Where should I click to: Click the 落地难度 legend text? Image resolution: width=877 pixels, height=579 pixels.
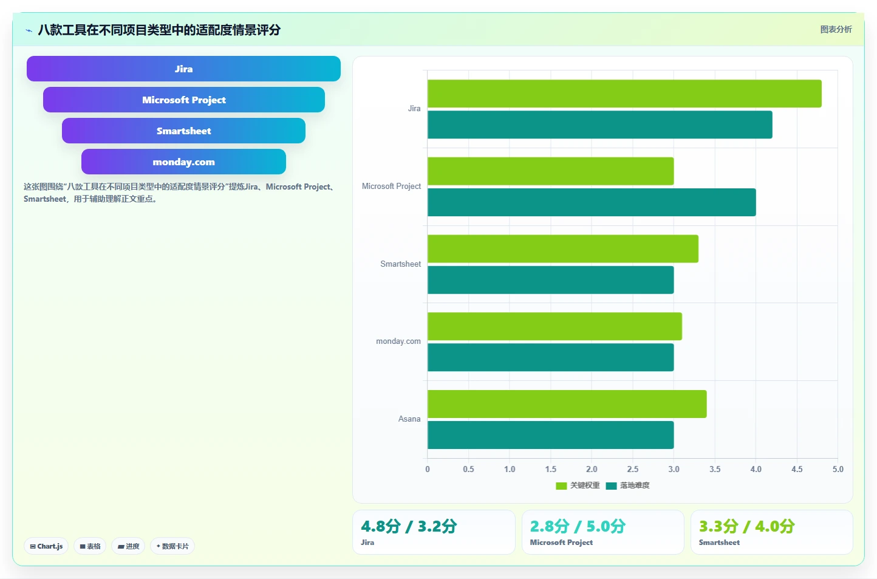pos(635,485)
